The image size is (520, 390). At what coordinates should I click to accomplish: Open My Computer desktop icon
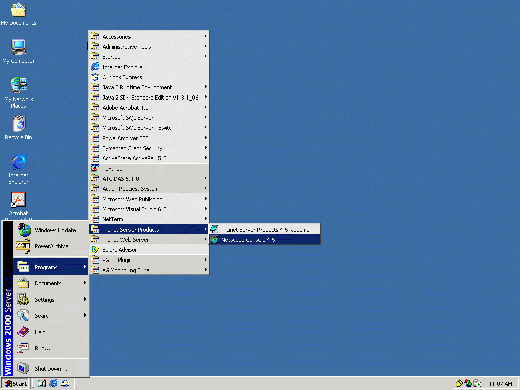18,47
